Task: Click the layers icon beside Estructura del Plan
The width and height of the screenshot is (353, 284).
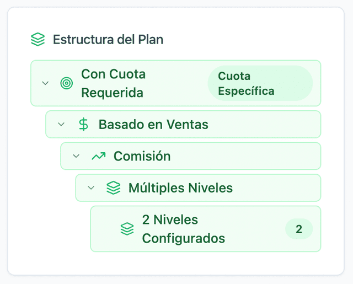Action: pos(38,40)
